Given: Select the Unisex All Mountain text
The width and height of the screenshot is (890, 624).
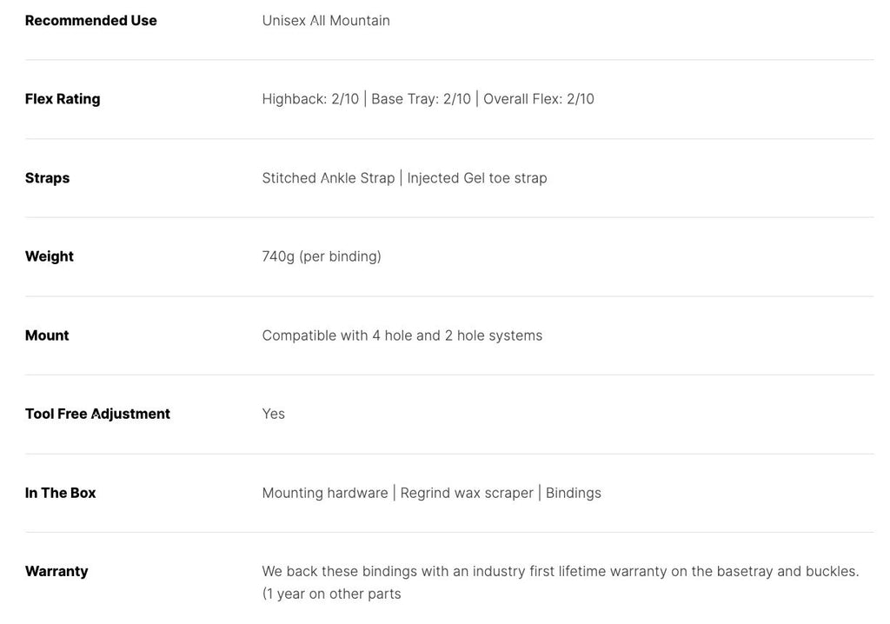Looking at the screenshot, I should click(x=326, y=21).
